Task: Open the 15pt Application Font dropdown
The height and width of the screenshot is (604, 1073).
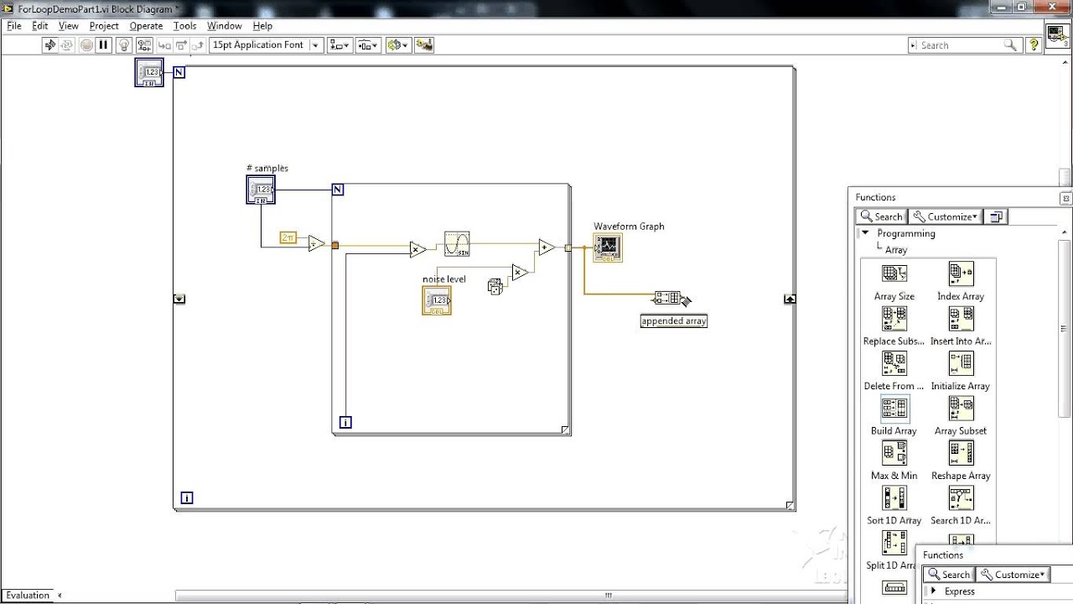Action: (x=266, y=45)
